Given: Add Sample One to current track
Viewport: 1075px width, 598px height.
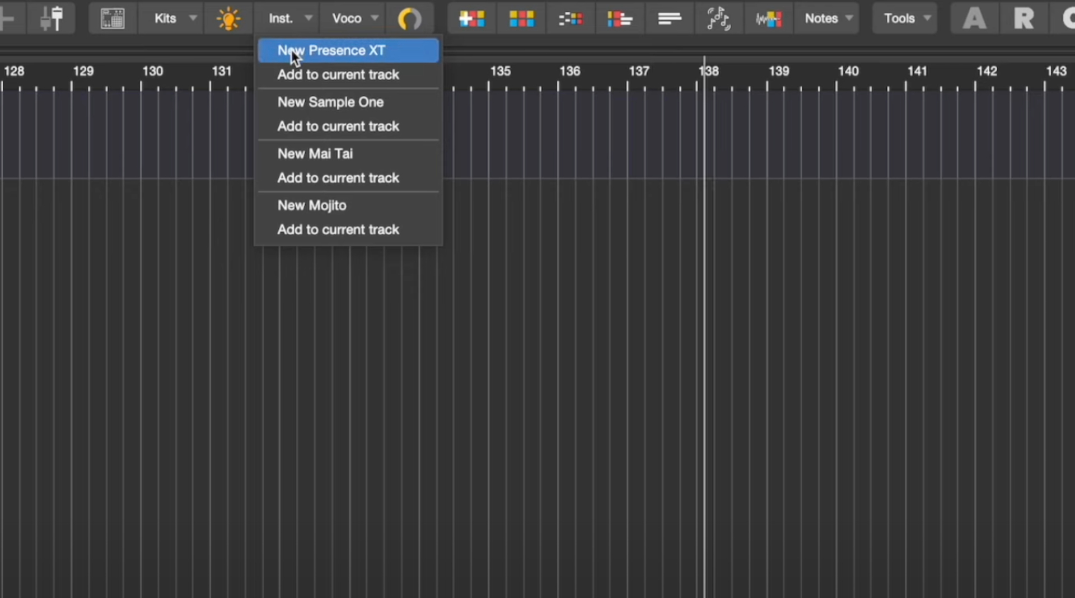Looking at the screenshot, I should [x=348, y=126].
